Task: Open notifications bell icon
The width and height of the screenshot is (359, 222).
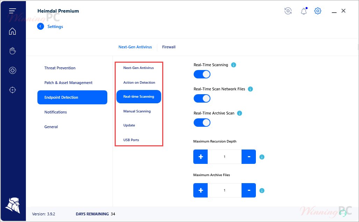Action: click(x=304, y=11)
